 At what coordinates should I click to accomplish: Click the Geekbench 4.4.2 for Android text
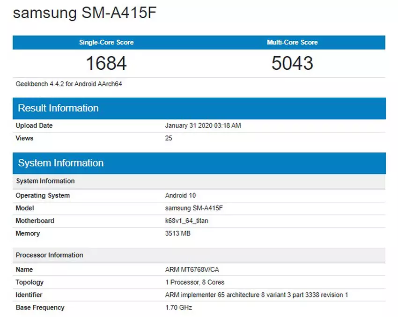[x=69, y=84]
